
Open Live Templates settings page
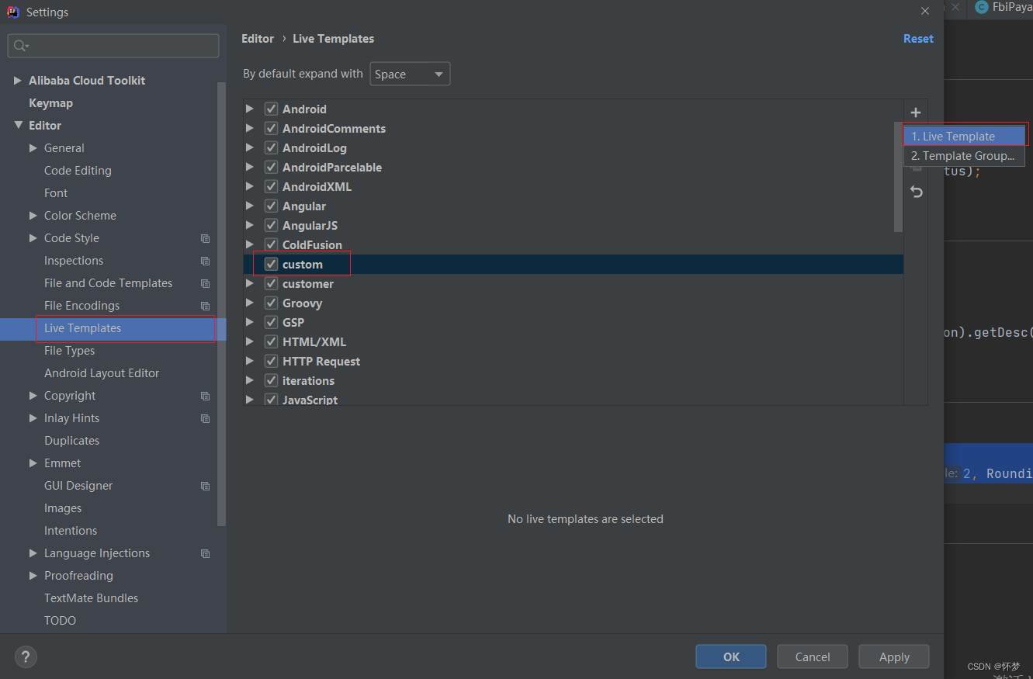pos(82,328)
